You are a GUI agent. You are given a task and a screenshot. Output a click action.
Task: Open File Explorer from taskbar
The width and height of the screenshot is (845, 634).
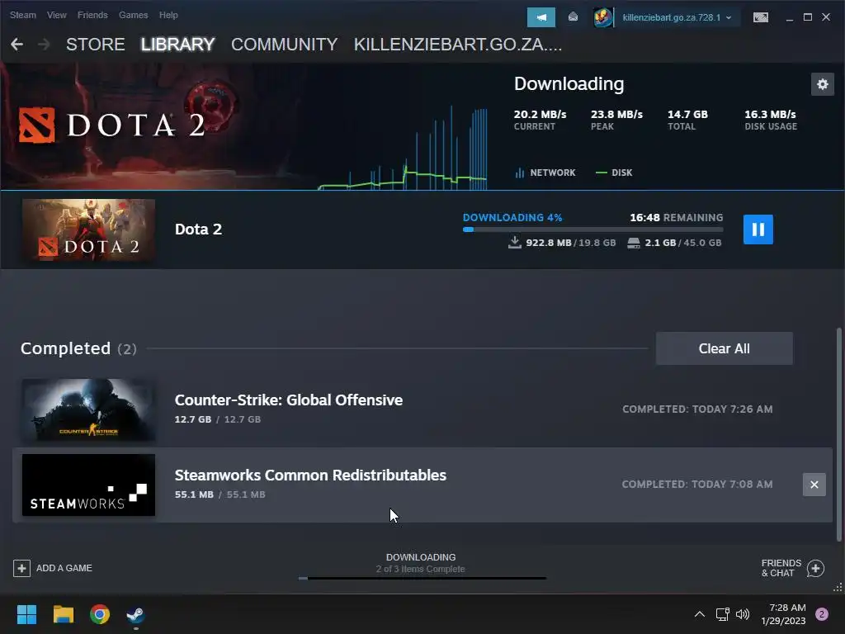click(x=63, y=614)
